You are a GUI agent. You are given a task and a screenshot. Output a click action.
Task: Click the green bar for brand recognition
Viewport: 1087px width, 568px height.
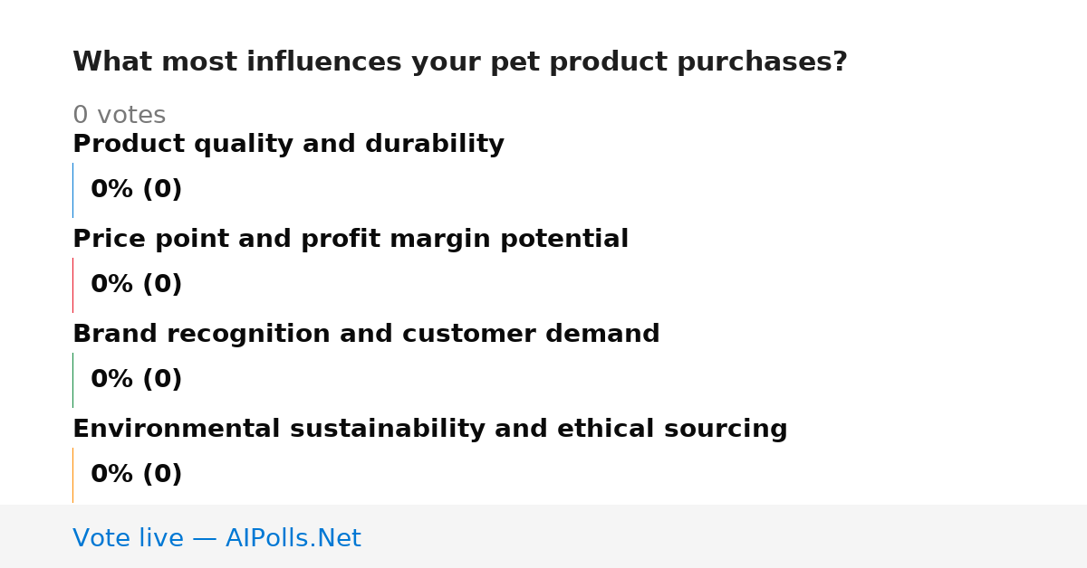point(72,380)
